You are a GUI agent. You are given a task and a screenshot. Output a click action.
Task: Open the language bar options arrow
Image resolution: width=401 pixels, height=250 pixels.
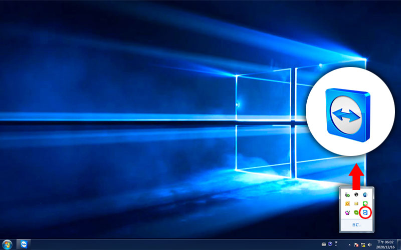(x=336, y=245)
